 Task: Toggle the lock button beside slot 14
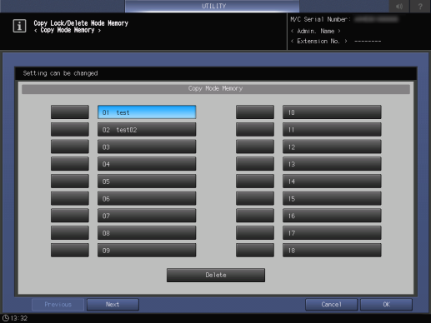coord(255,181)
